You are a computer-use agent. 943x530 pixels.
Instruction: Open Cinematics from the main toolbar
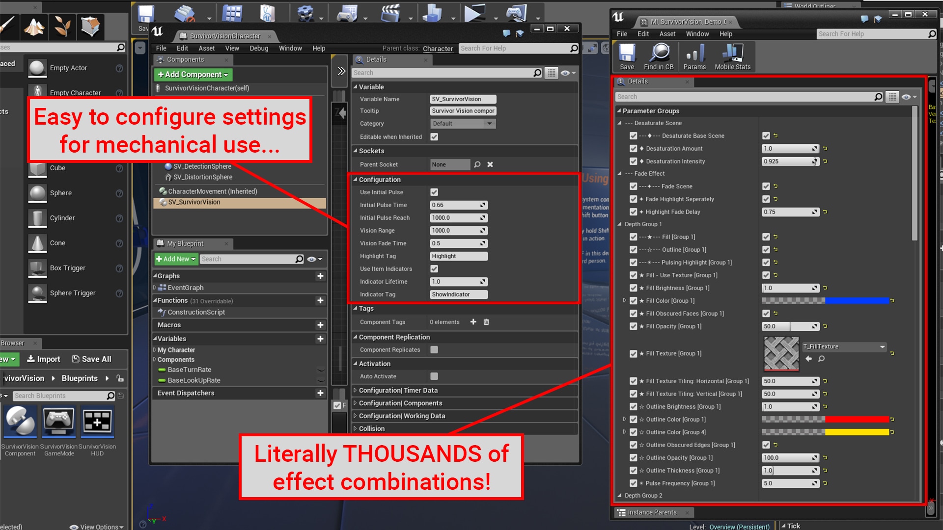[390, 13]
